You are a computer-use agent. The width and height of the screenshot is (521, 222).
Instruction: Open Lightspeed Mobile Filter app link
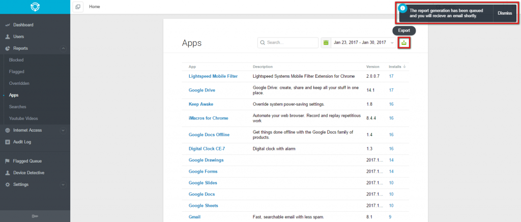pyautogui.click(x=213, y=76)
